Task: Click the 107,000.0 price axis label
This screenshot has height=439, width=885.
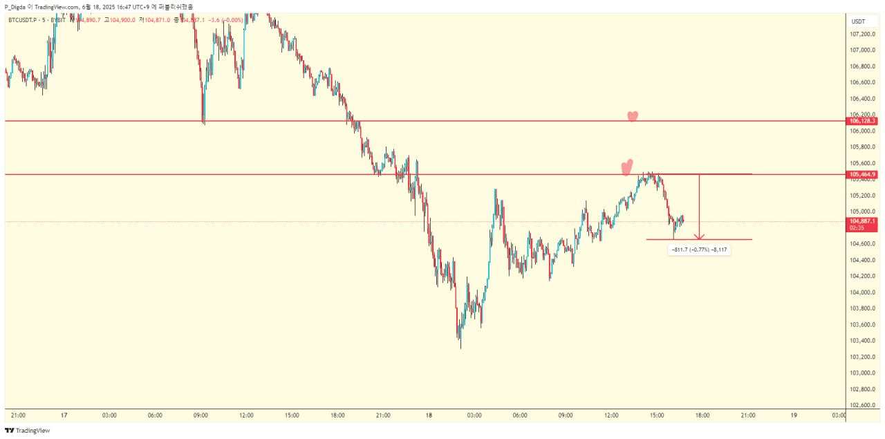Action: pos(863,50)
